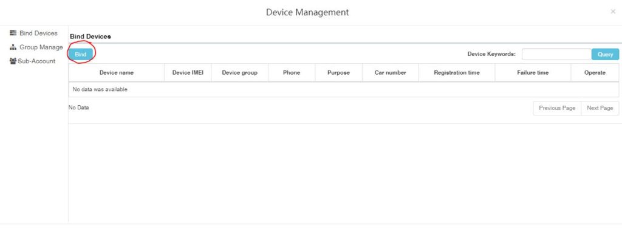Go to Next Page

coord(600,108)
